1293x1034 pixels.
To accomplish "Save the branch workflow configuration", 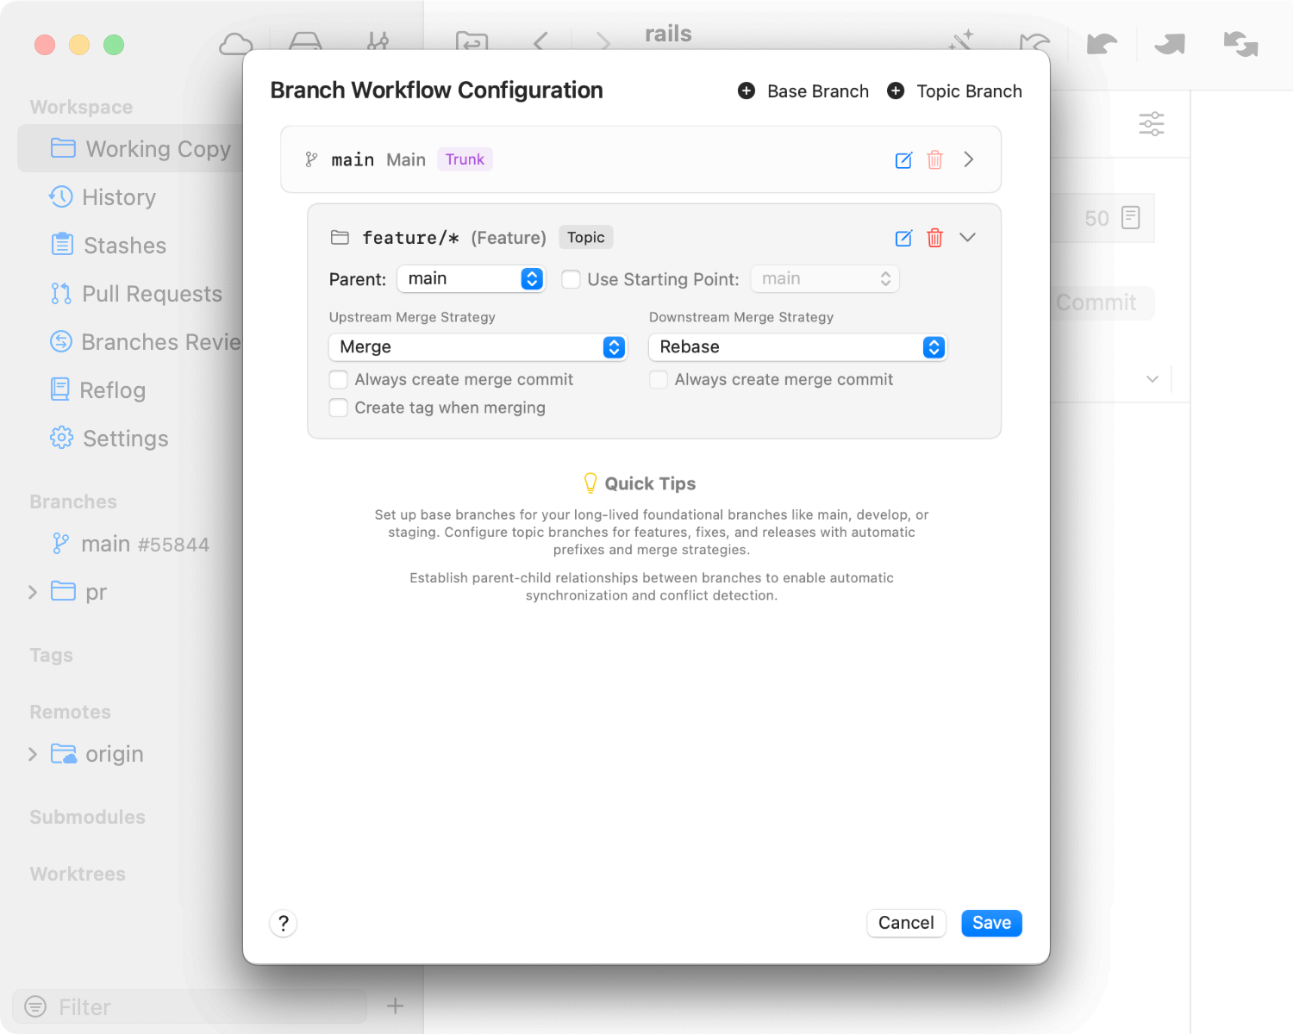I will (x=990, y=923).
